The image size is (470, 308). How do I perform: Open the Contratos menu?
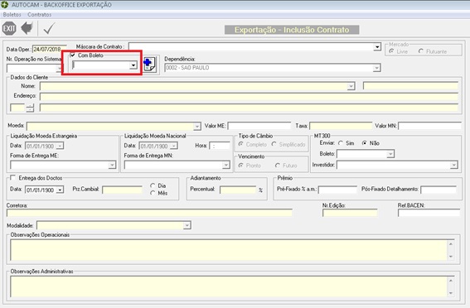pyautogui.click(x=39, y=14)
